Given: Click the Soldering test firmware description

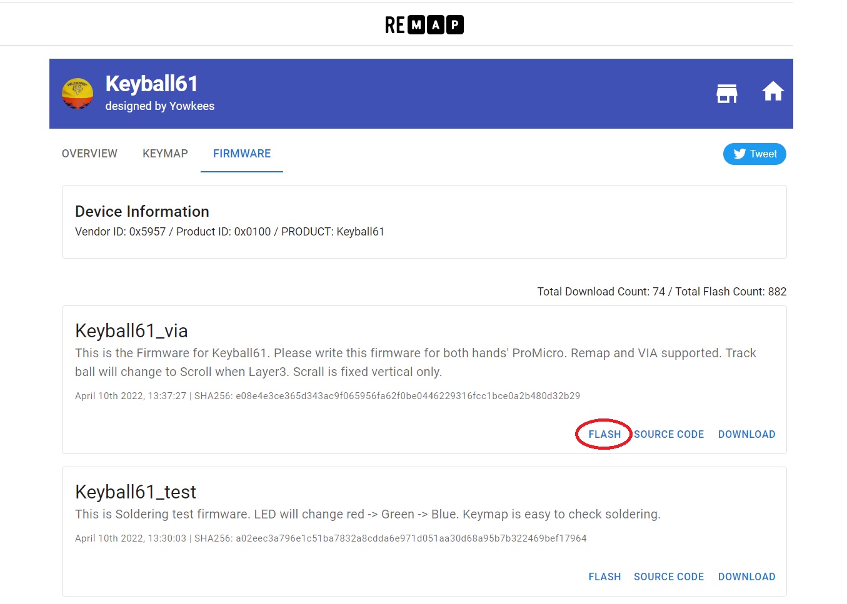Looking at the screenshot, I should click(x=368, y=514).
